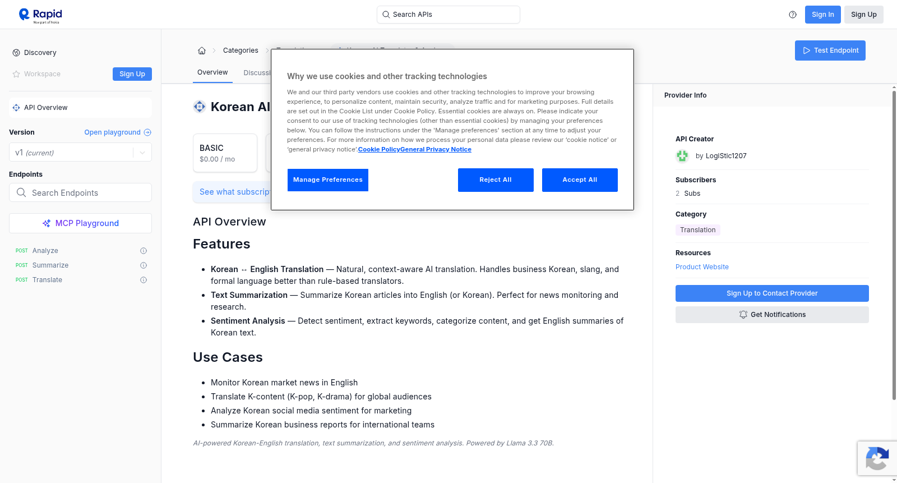Click the 'Provider Info' heading

[685, 95]
